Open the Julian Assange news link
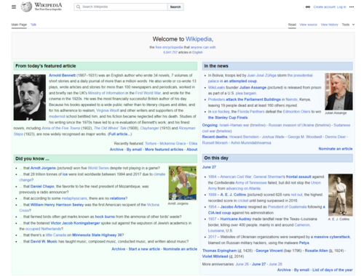The width and height of the screenshot is (364, 276). click(x=253, y=87)
